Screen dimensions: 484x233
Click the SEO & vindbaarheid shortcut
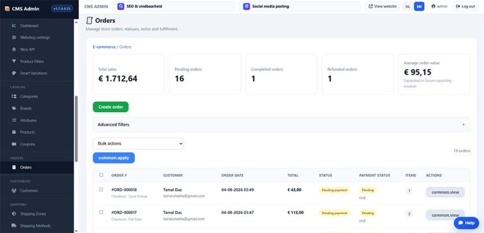(x=174, y=6)
